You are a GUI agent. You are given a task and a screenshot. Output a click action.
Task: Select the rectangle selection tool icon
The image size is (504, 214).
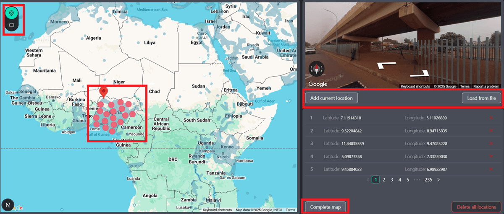(x=12, y=26)
